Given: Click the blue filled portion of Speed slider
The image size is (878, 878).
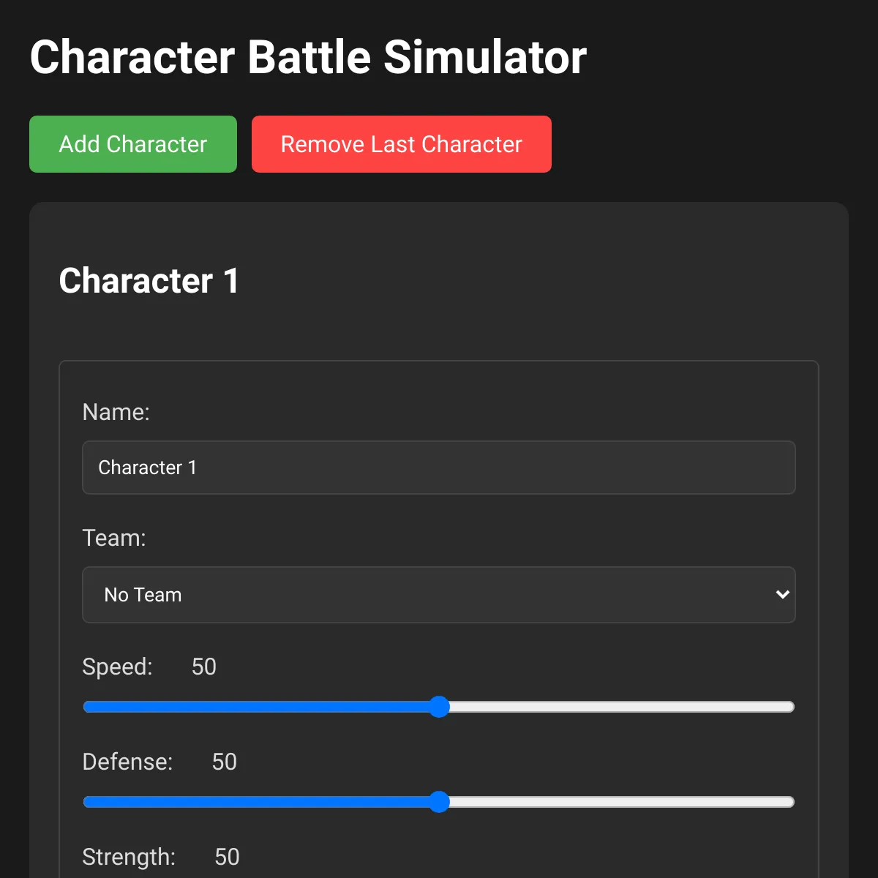Looking at the screenshot, I should click(256, 707).
